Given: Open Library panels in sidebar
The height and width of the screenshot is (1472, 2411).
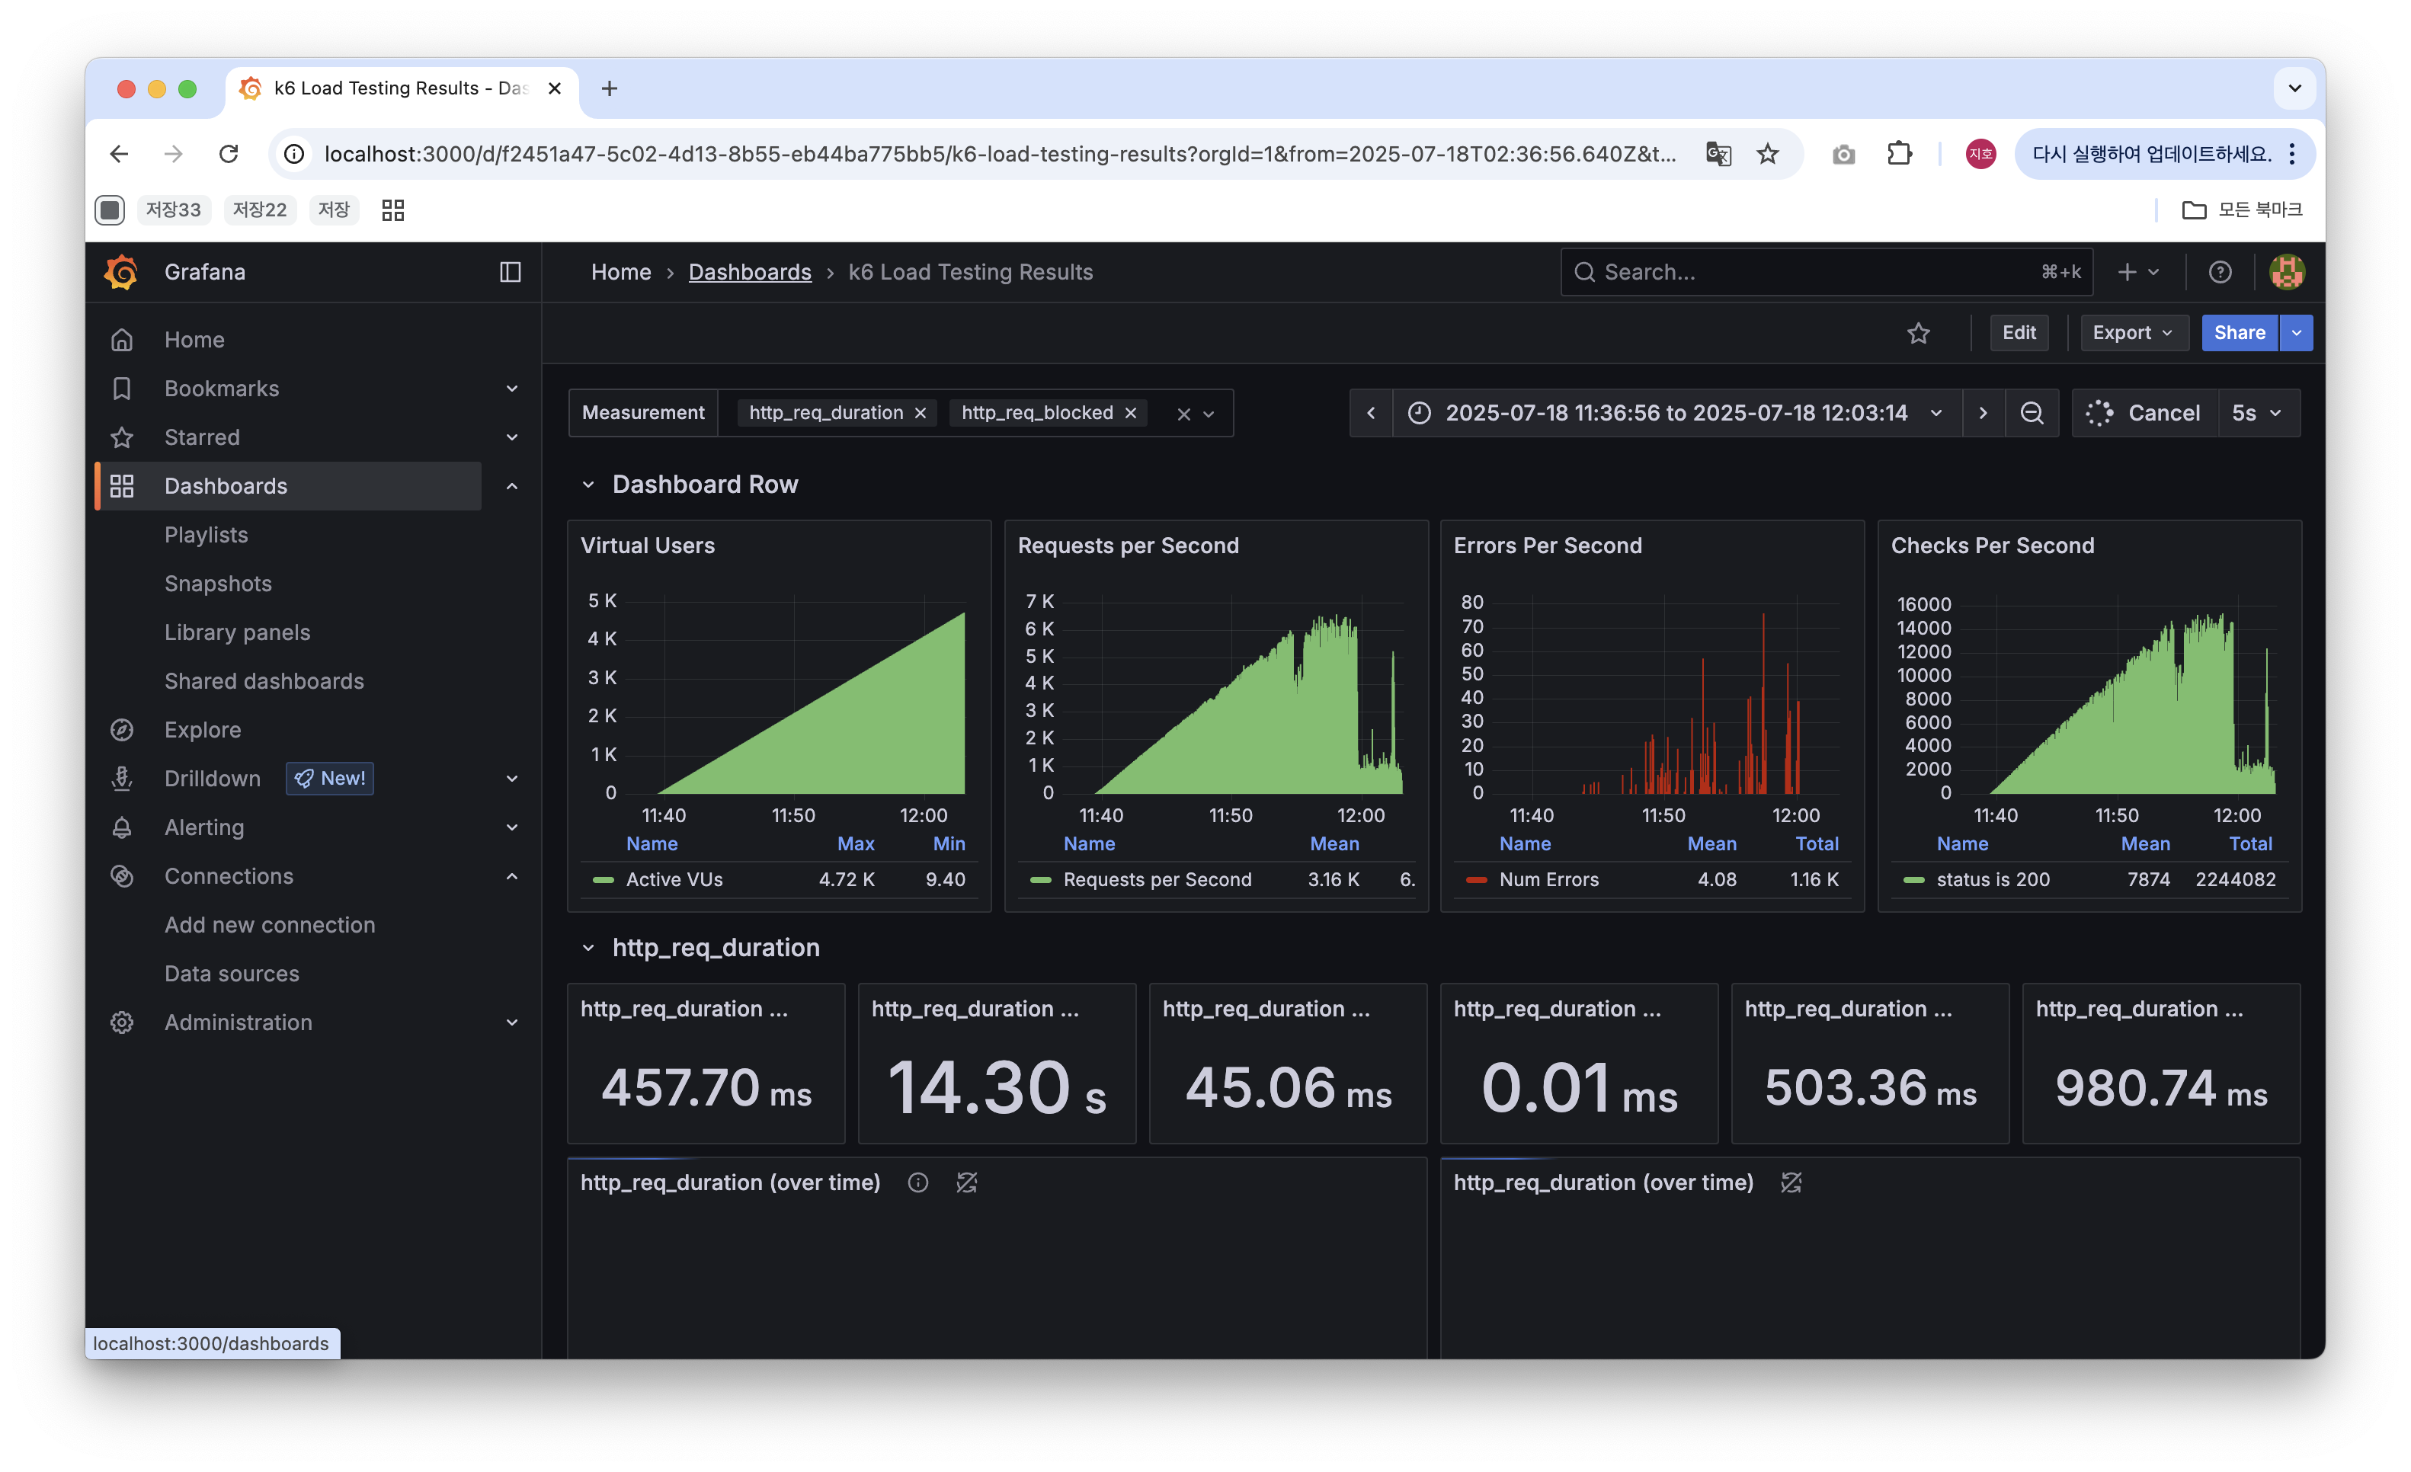Looking at the screenshot, I should [x=237, y=633].
